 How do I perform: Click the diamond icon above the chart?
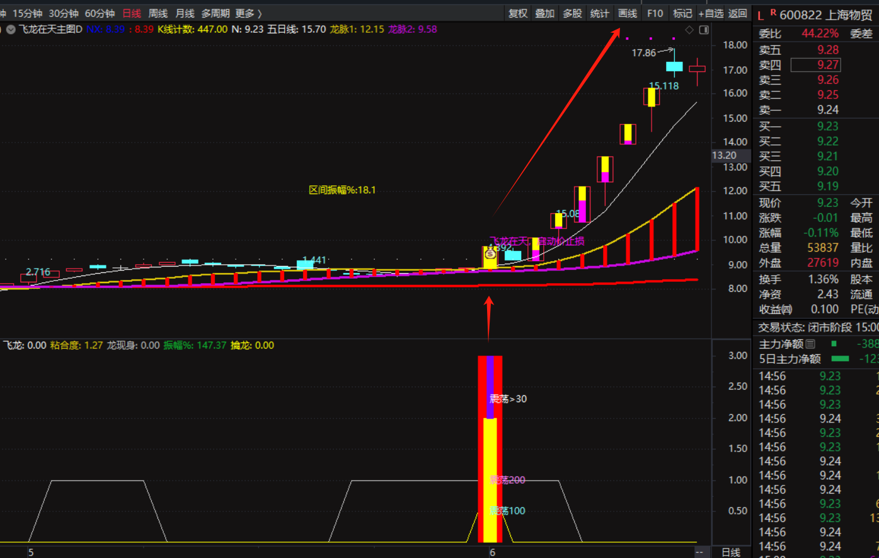[689, 30]
